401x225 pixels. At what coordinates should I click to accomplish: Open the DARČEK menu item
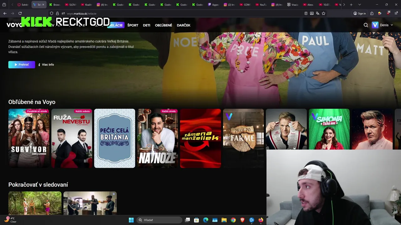click(184, 25)
